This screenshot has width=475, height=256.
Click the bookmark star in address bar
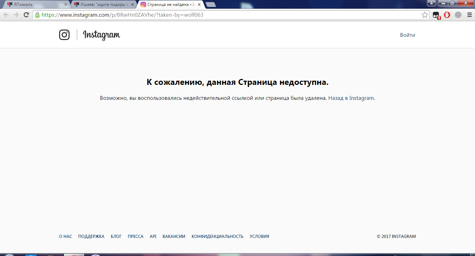click(x=424, y=15)
